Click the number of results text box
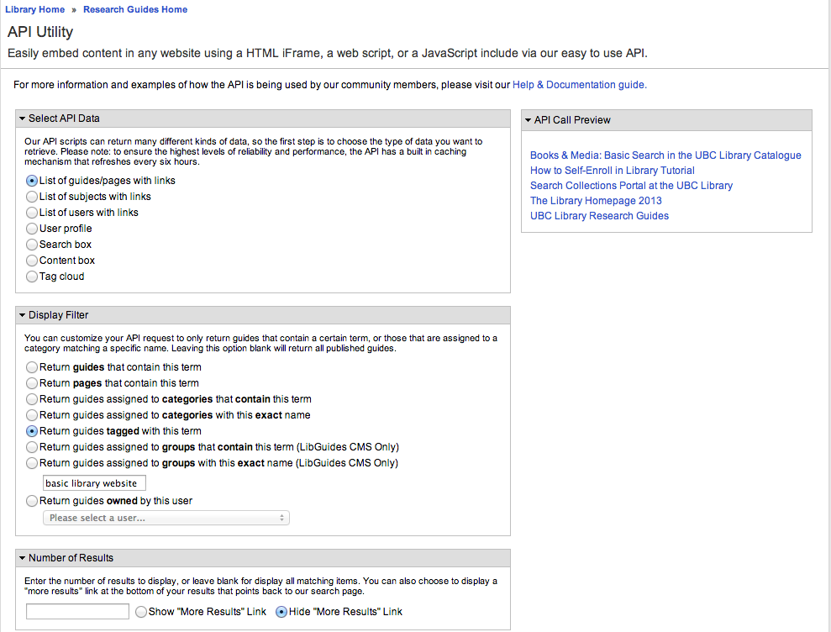The height and width of the screenshot is (632, 831). coord(77,612)
